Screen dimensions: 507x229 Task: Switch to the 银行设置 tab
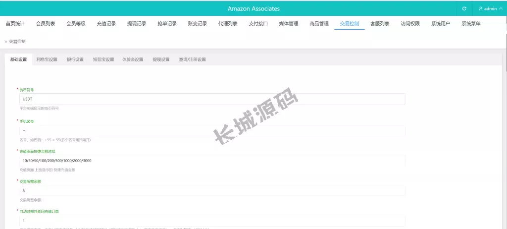75,59
